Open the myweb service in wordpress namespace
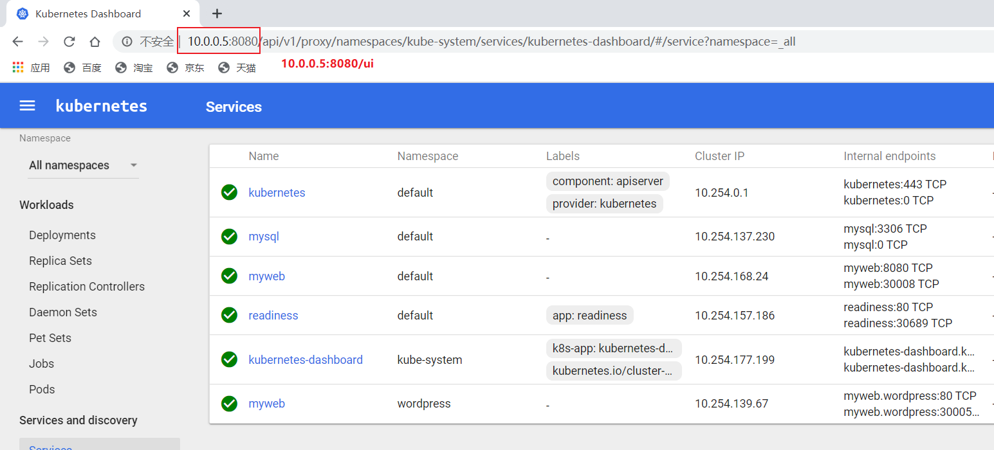The image size is (994, 450). [266, 404]
